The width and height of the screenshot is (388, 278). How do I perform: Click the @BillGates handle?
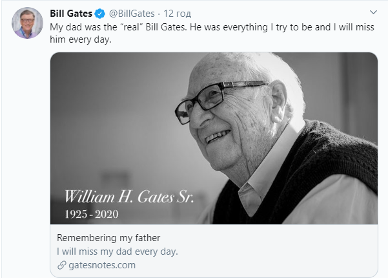[x=132, y=14]
